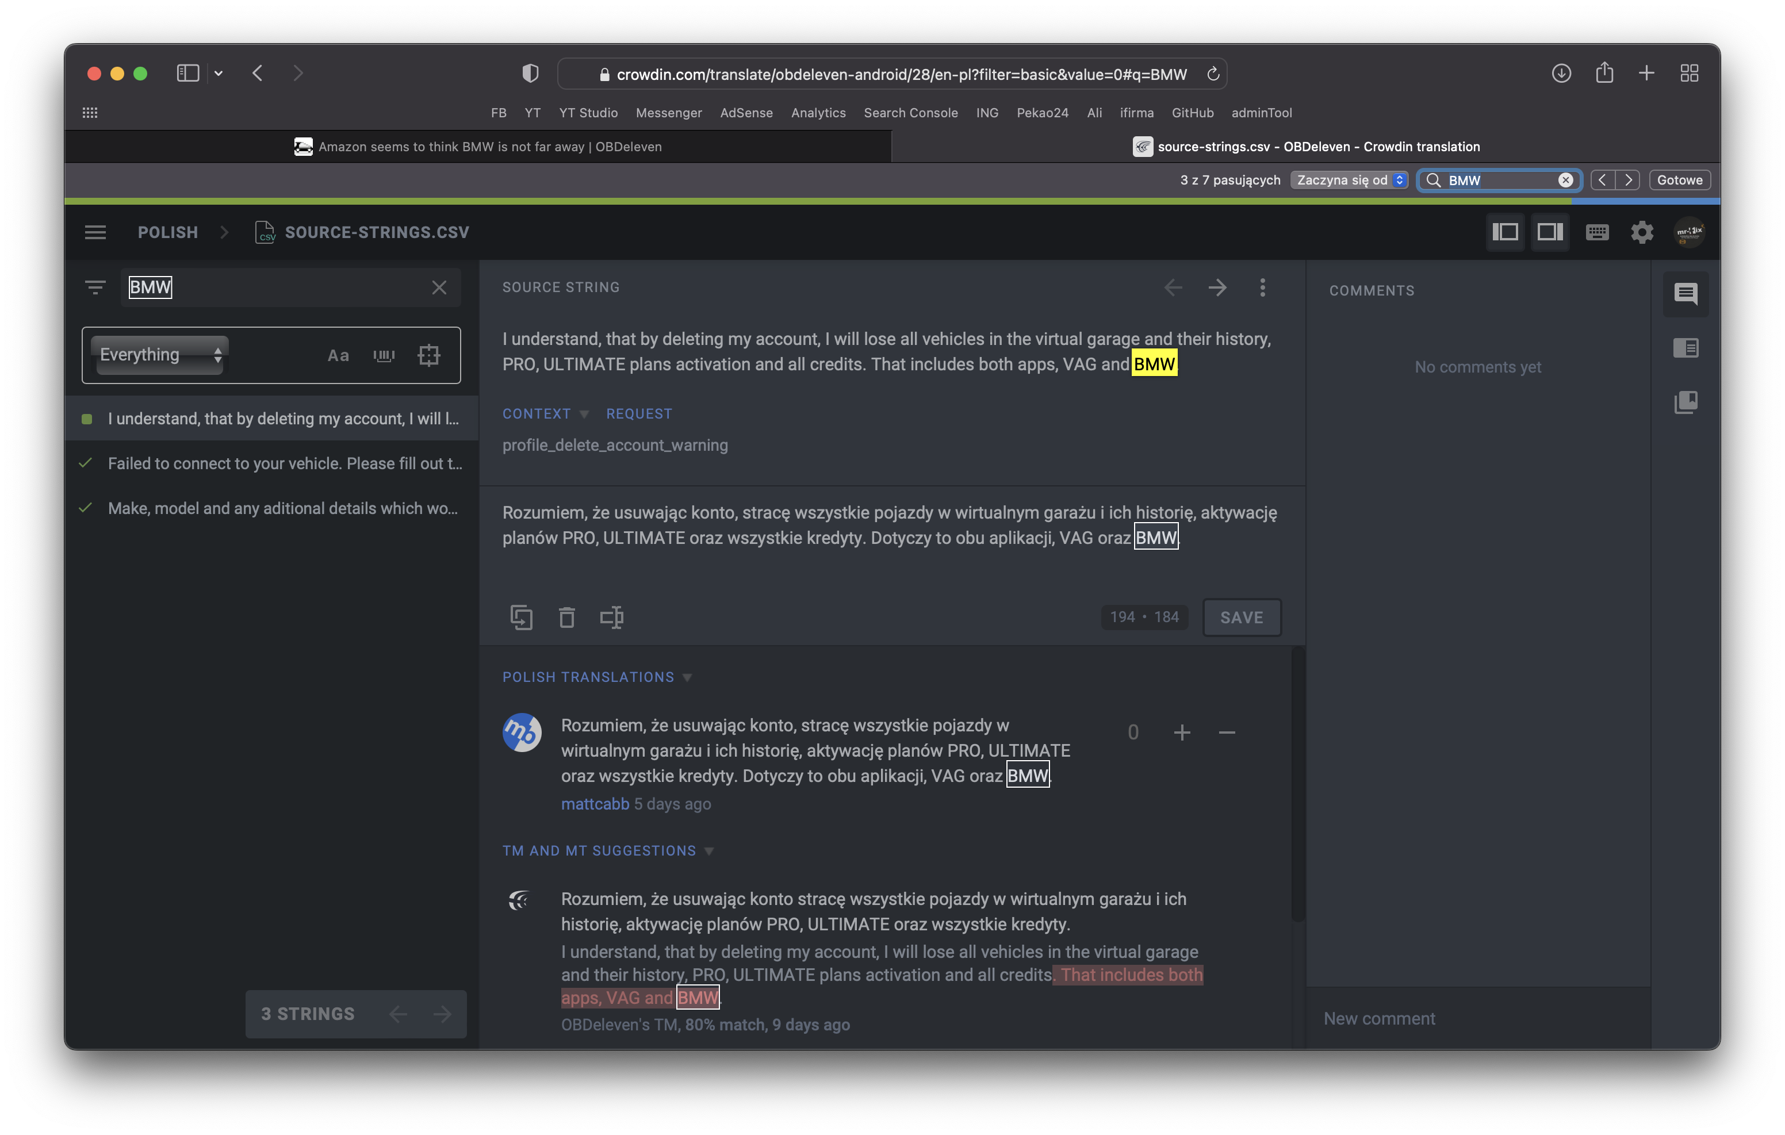Open POLISH language breadcrumb
Screen dimensions: 1785x1135
tap(167, 232)
